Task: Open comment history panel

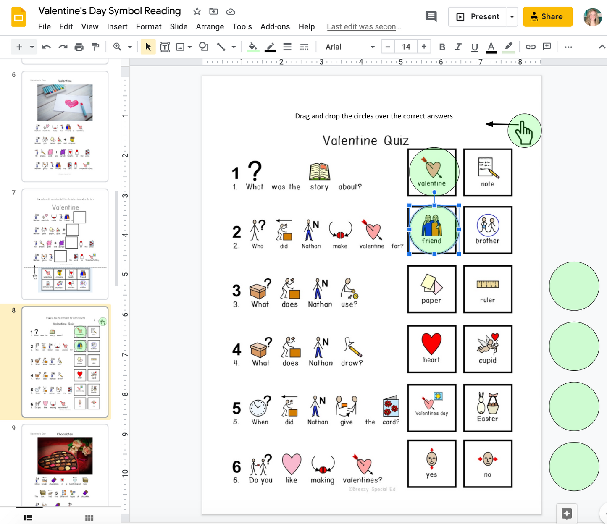Action: tap(431, 16)
